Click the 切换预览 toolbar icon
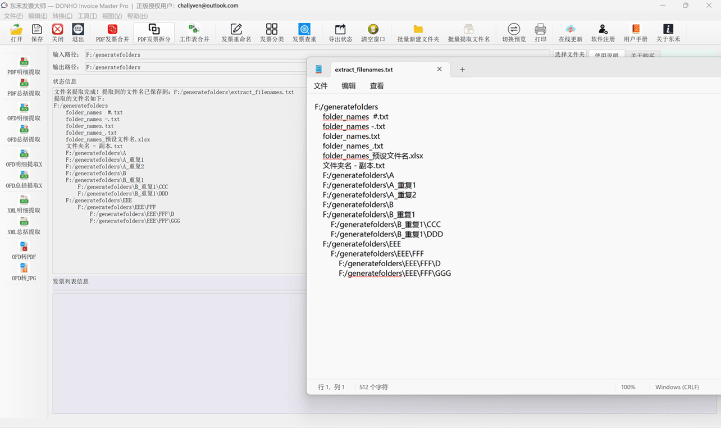This screenshot has width=721, height=428. point(514,33)
